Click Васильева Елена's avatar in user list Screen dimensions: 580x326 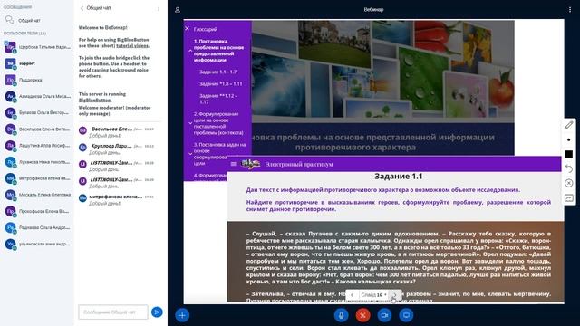coord(10,129)
